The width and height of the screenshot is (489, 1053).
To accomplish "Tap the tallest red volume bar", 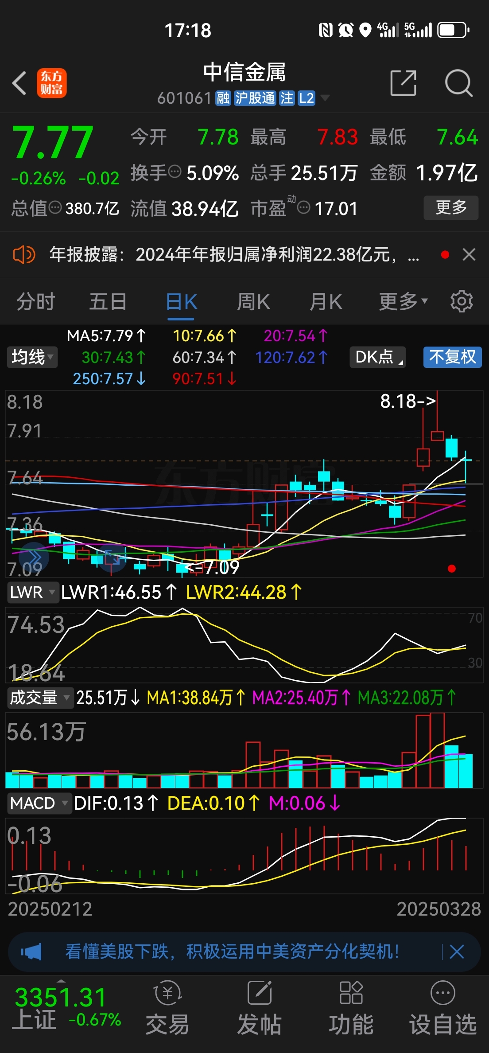I will pyautogui.click(x=437, y=750).
